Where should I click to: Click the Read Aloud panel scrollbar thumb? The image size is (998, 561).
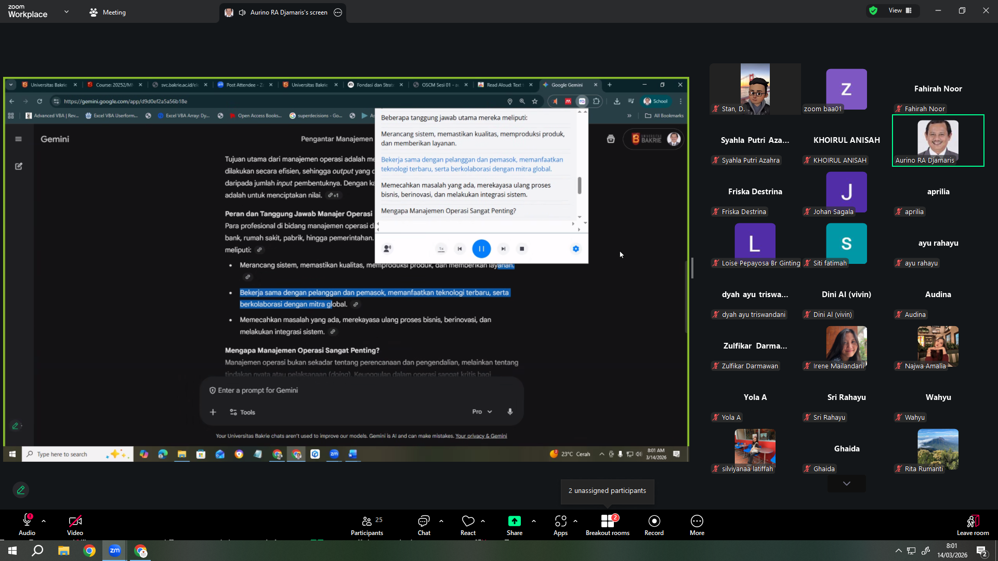pyautogui.click(x=580, y=185)
